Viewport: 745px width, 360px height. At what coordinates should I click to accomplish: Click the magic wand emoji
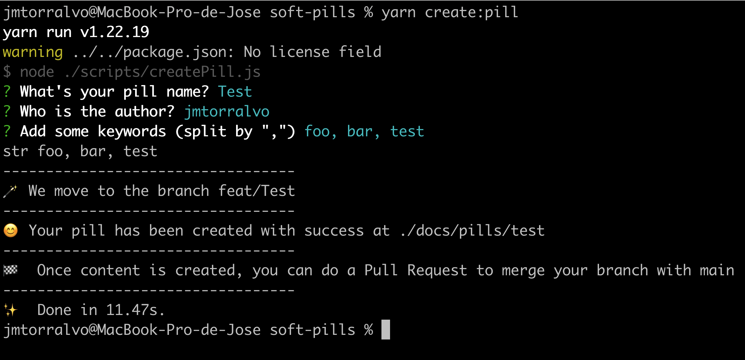coord(10,191)
